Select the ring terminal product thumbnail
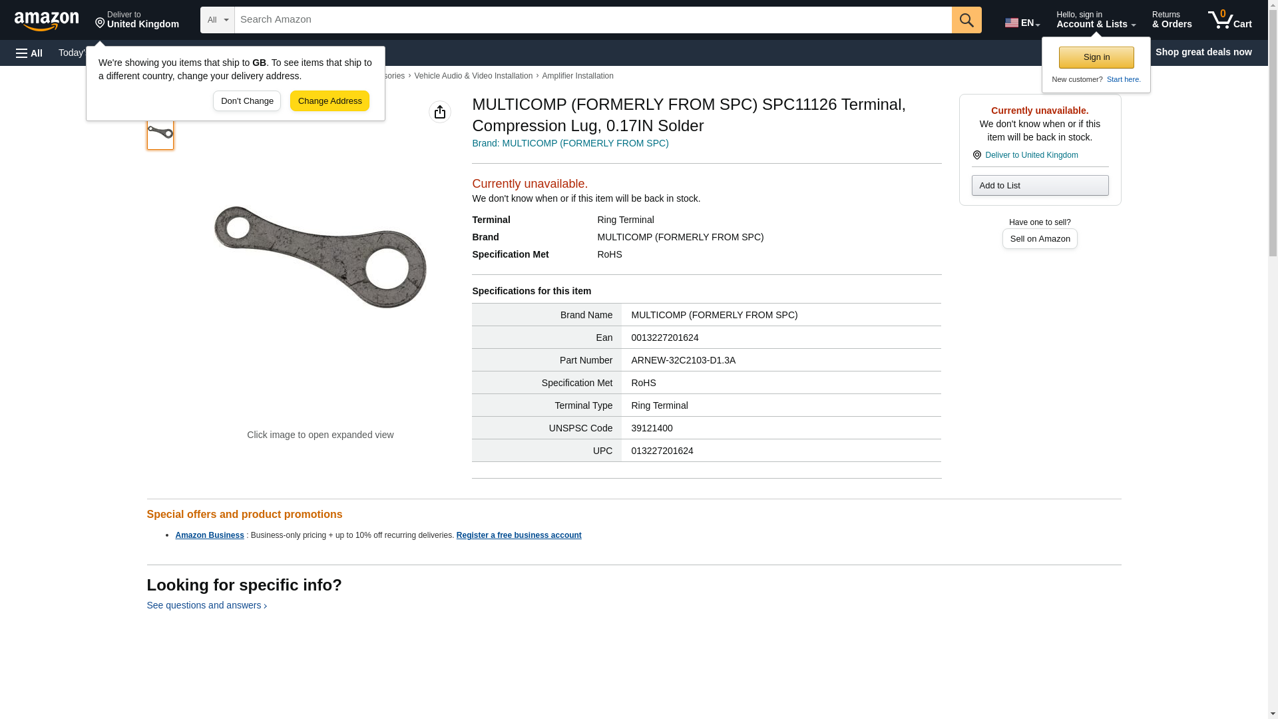This screenshot has height=719, width=1278. [x=160, y=133]
